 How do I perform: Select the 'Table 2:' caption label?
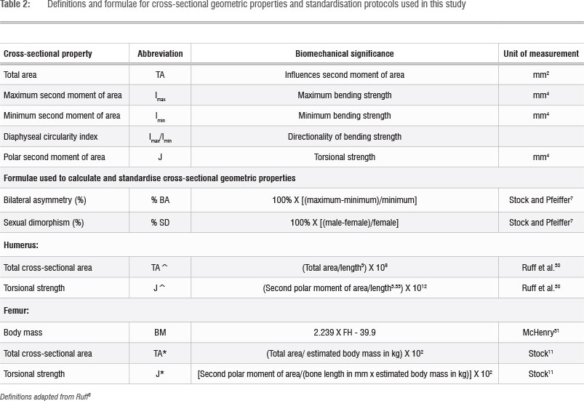tap(16, 5)
